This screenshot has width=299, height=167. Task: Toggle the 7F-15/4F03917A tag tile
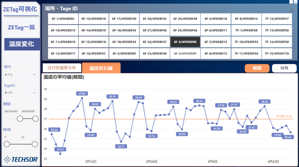[x=277, y=54]
